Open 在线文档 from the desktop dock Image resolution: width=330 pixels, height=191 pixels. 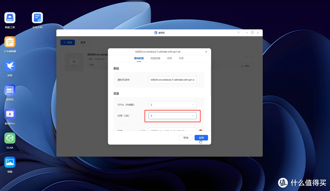tap(37, 17)
